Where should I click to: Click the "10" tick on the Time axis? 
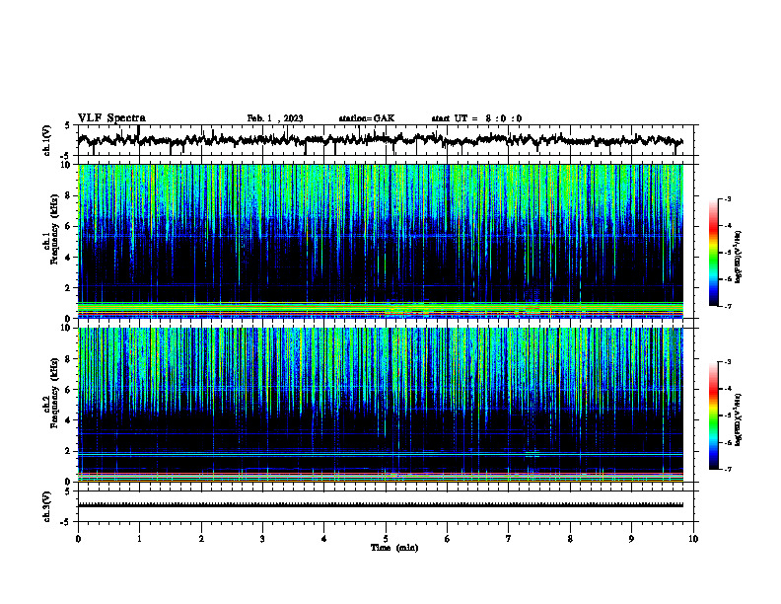(693, 539)
